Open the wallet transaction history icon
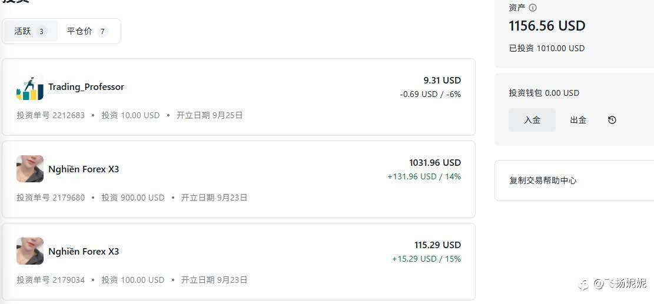 click(x=612, y=120)
